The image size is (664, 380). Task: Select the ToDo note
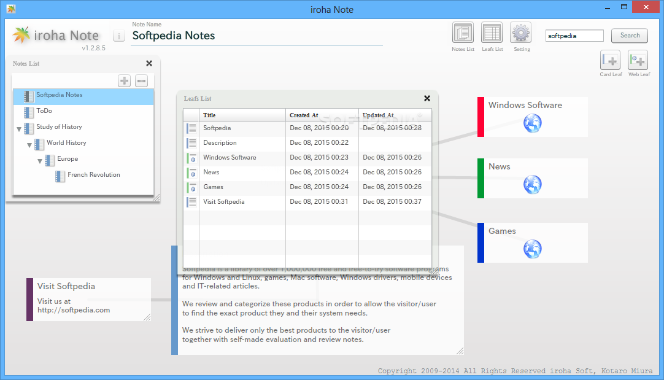(x=44, y=111)
